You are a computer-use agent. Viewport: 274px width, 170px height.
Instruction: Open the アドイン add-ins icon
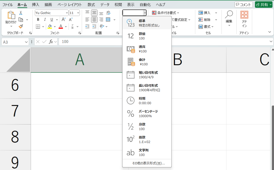pos(244,19)
